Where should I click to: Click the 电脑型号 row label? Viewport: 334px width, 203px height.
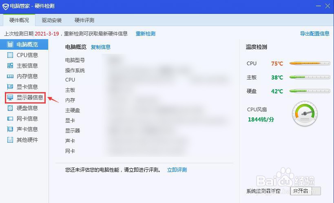coord(75,60)
